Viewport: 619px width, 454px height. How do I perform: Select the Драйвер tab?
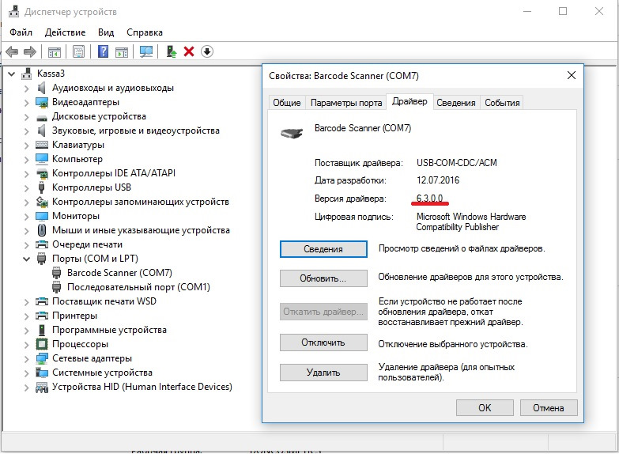click(x=410, y=101)
